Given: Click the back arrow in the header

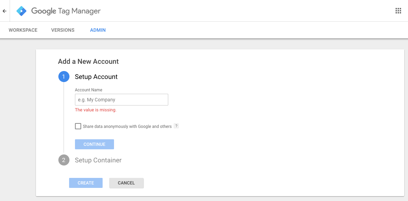Looking at the screenshot, I should (x=4, y=11).
